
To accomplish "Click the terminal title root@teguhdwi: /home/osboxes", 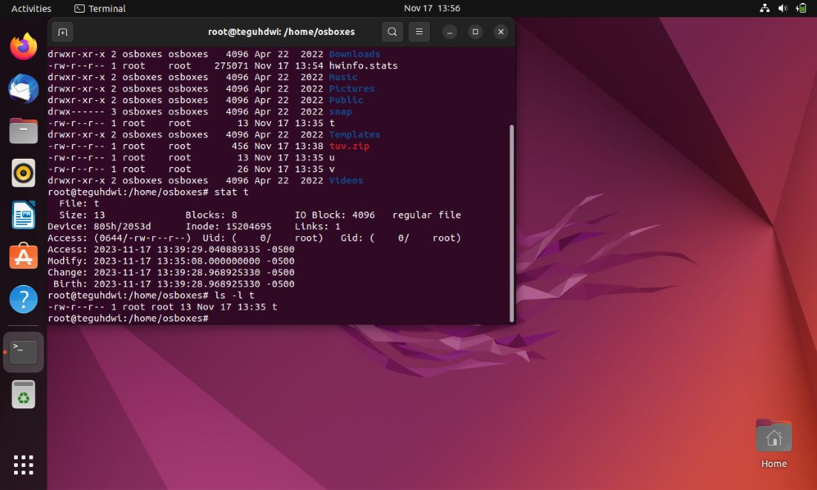I will point(281,32).
